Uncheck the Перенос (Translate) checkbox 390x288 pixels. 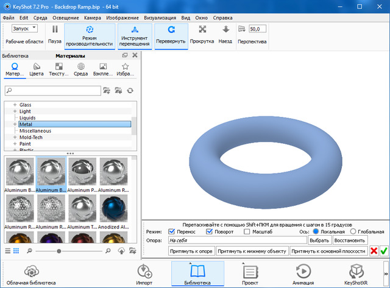point(171,231)
